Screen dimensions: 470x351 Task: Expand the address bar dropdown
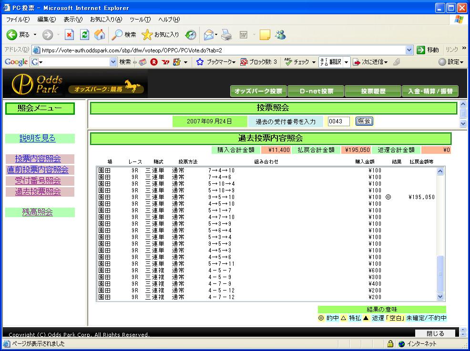[x=409, y=50]
